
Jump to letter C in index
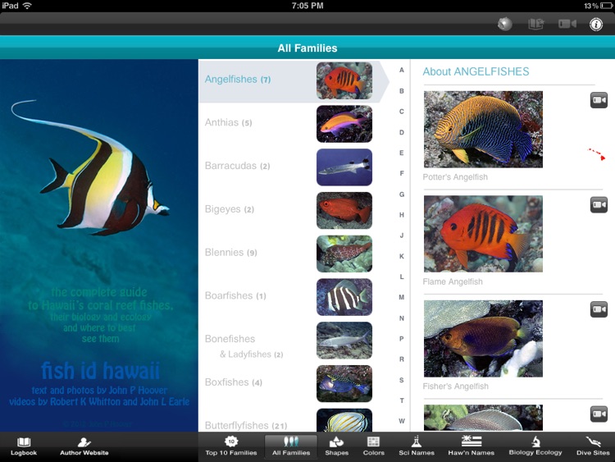tap(402, 112)
